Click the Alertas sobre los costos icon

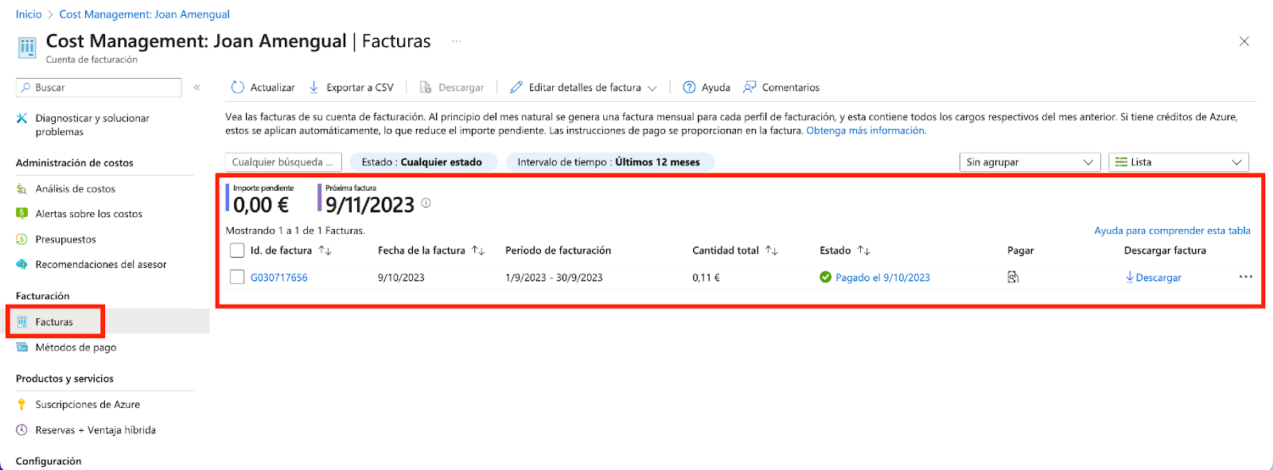22,214
